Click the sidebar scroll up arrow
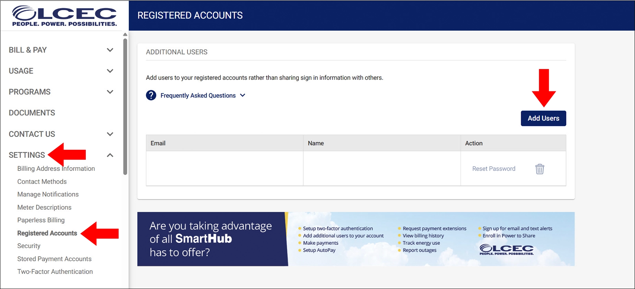The image size is (635, 289). tap(125, 35)
